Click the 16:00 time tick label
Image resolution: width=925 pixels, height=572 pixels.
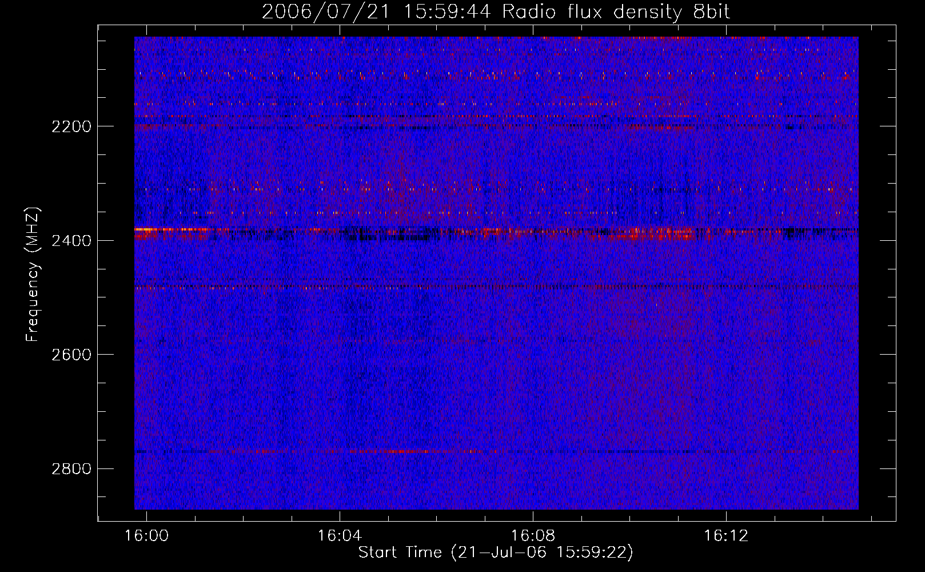(147, 536)
